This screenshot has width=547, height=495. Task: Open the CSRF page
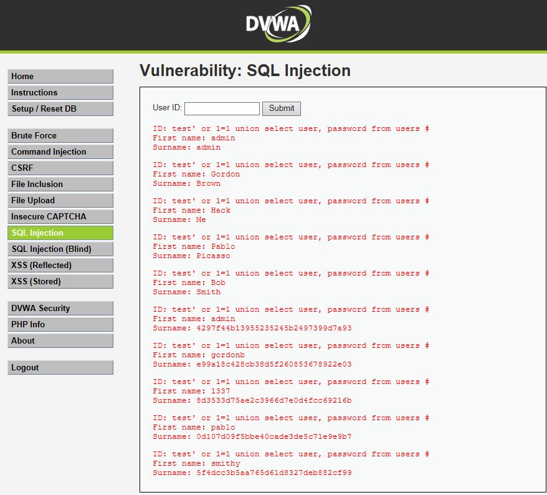[60, 168]
